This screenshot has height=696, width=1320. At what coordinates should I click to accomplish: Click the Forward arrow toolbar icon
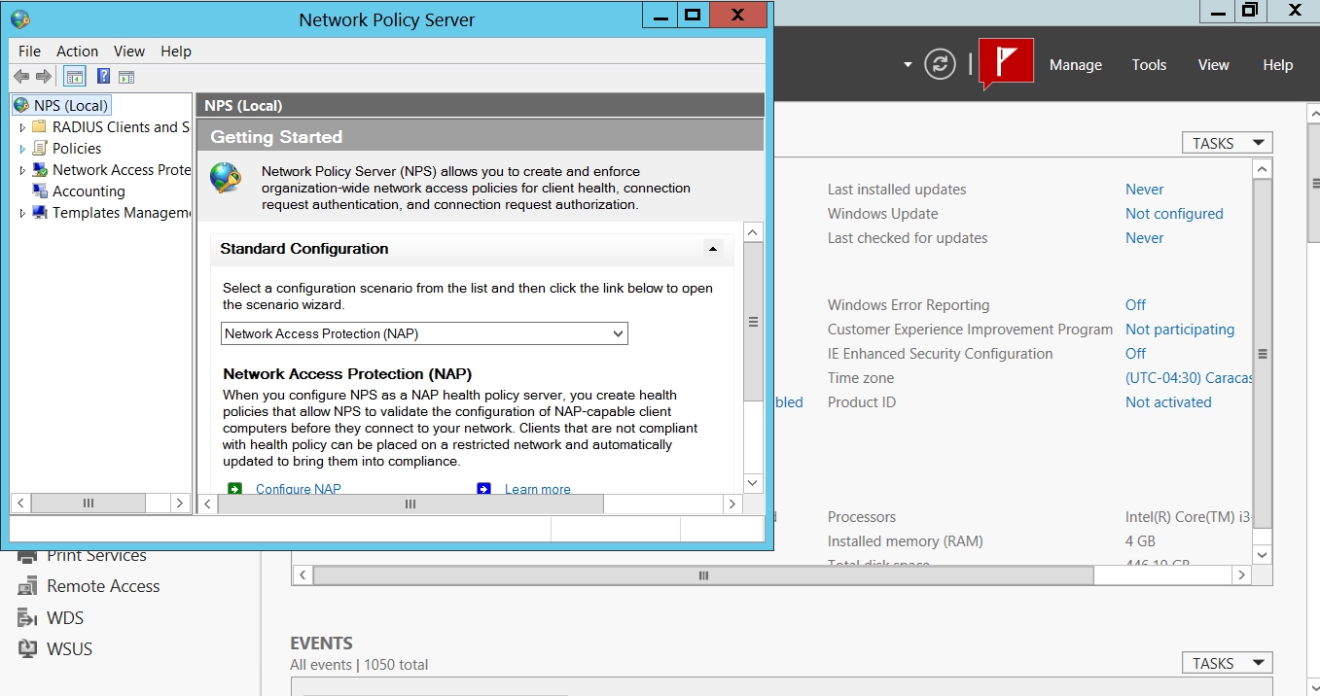44,77
